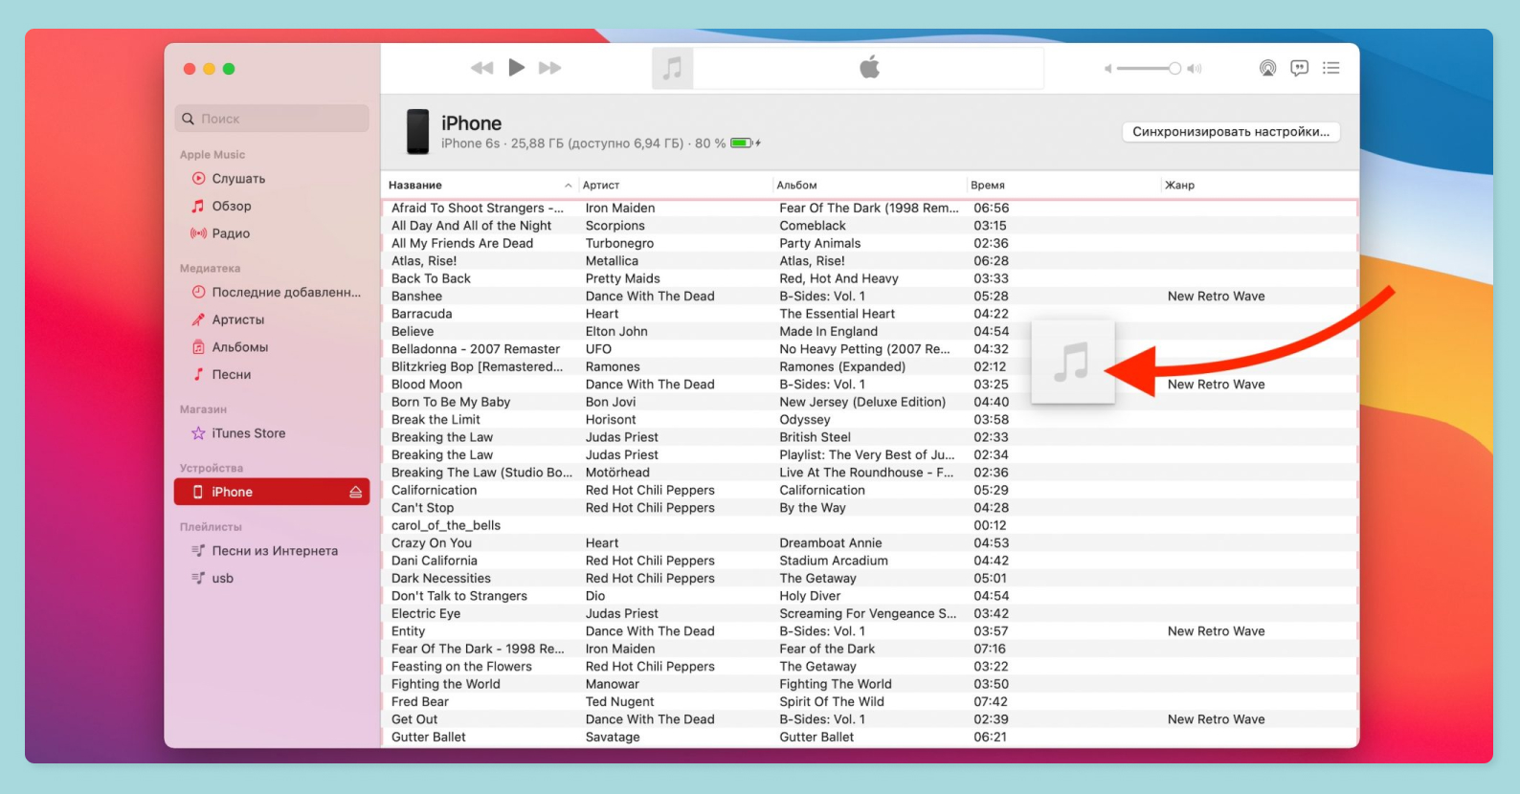Click the Поиск search field

pos(272,119)
